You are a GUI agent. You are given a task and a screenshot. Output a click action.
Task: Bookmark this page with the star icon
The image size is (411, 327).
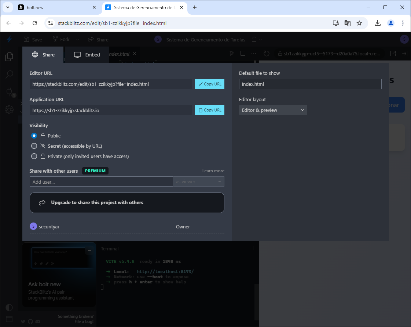(359, 23)
